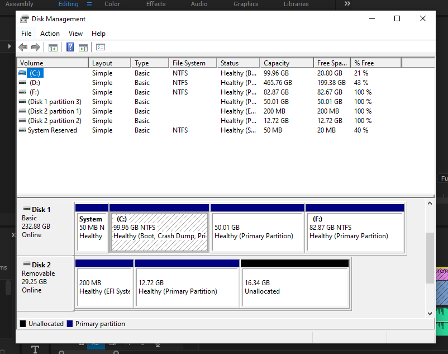Expand workspaces overflow double chevron
The width and height of the screenshot is (448, 354).
(347, 3)
